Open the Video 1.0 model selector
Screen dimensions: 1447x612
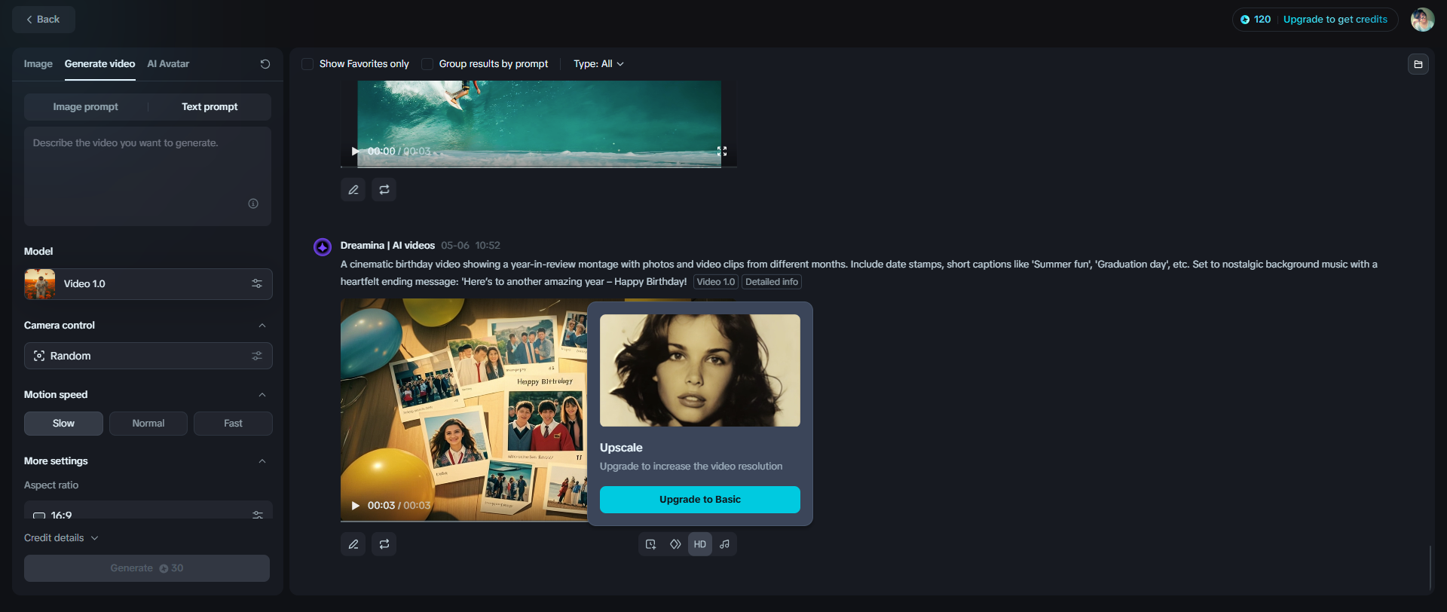148,284
